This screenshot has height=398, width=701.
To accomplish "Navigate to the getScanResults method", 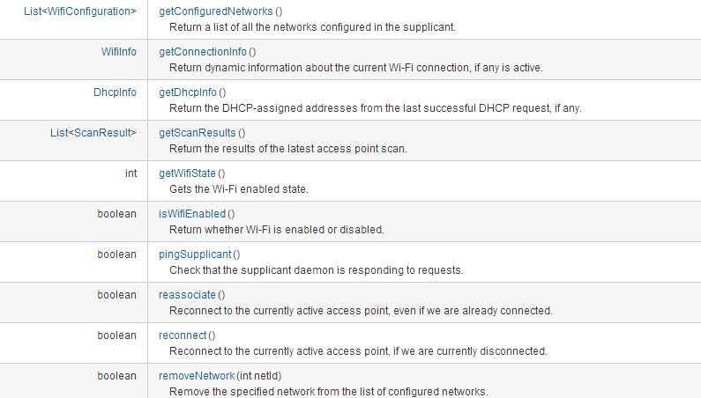I will (198, 132).
